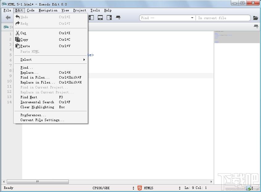Click the Cut scissors icon
Viewport: 261px width, 192px height.
tap(18, 33)
